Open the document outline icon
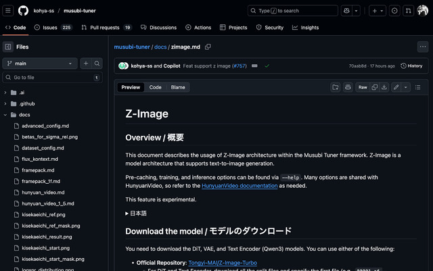433x271 pixels. 418,87
